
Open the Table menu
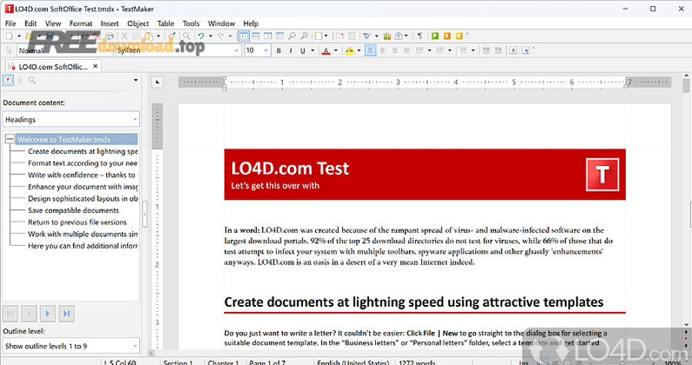166,23
